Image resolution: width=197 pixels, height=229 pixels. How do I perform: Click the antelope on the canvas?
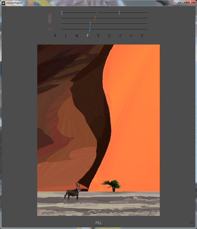coord(73,192)
